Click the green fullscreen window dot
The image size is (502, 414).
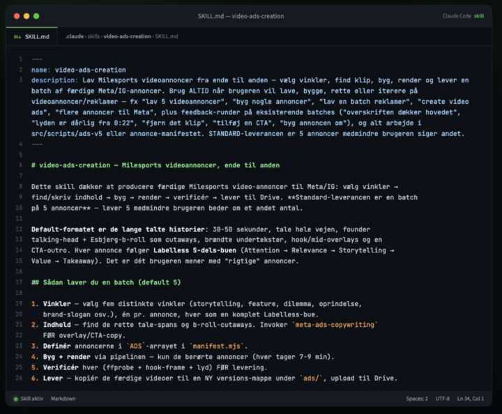36,16
